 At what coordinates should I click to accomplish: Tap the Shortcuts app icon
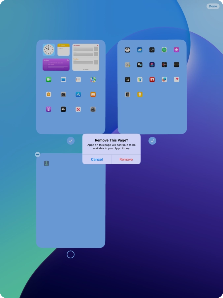click(152, 65)
